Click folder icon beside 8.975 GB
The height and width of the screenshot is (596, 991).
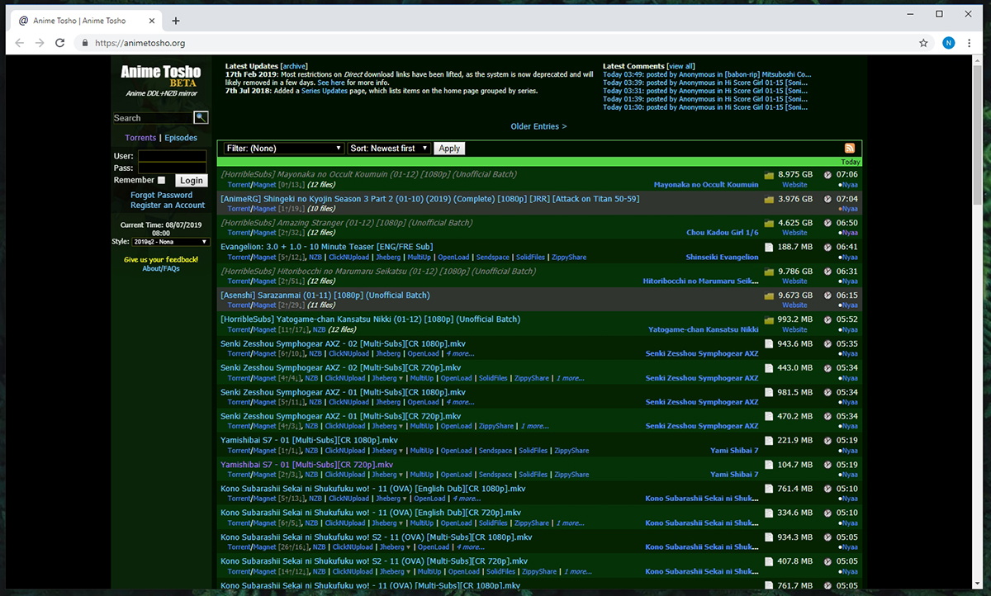pyautogui.click(x=769, y=175)
